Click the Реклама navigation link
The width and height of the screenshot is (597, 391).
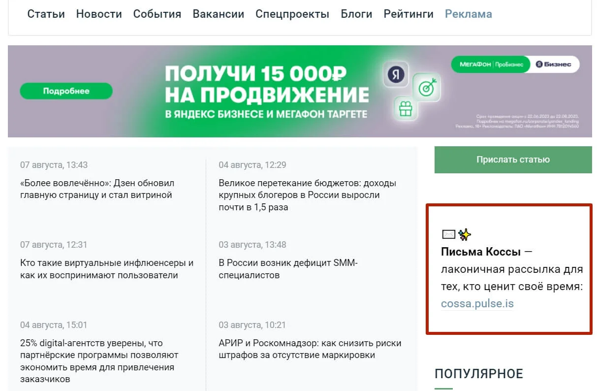[468, 14]
